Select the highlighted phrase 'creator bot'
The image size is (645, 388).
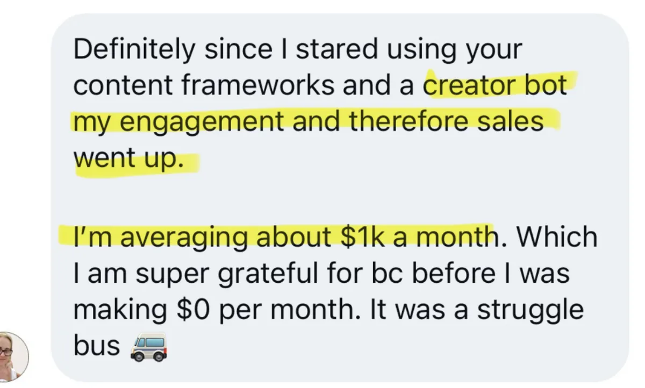[495, 85]
